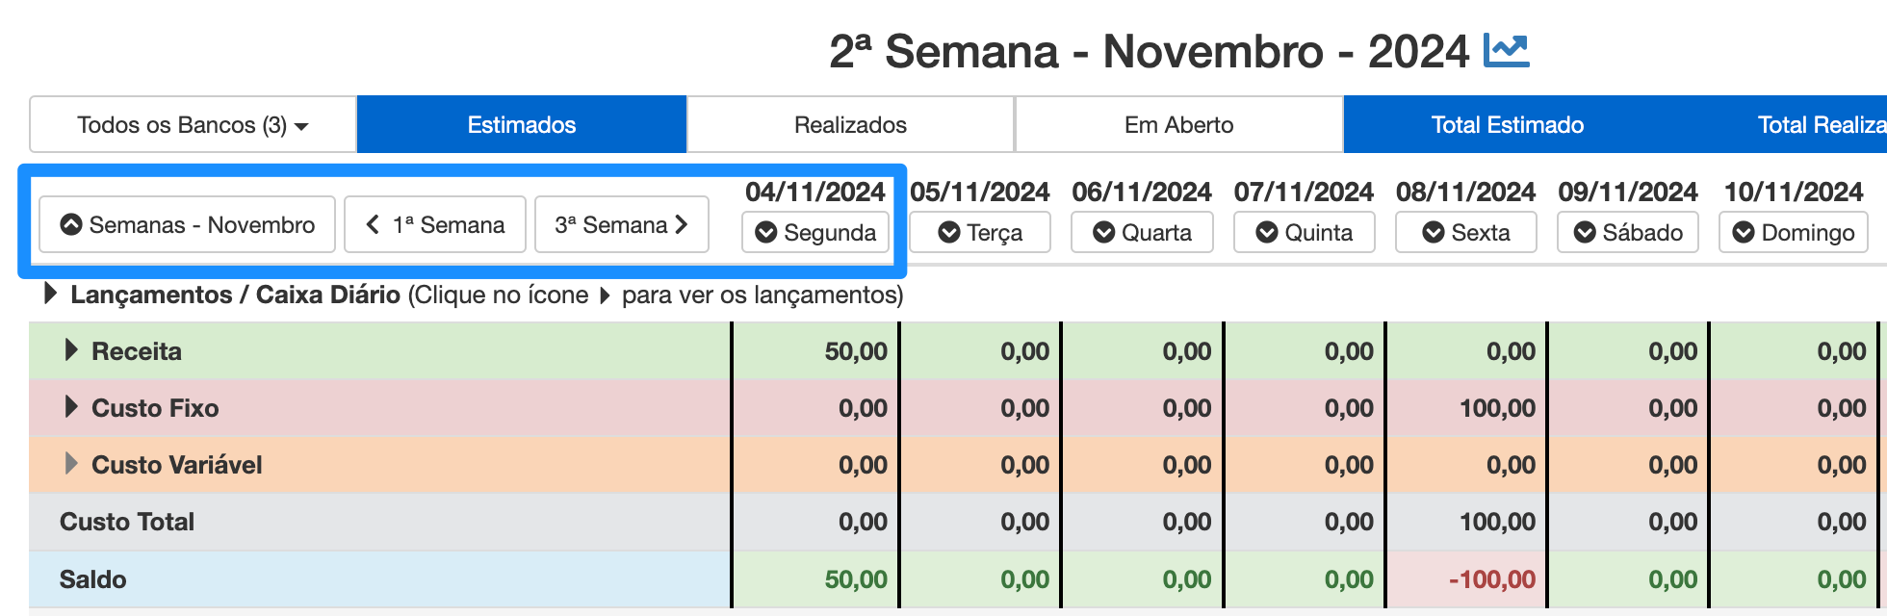
Task: Open the Todos os Bancos (3) dropdown
Action: [x=193, y=125]
